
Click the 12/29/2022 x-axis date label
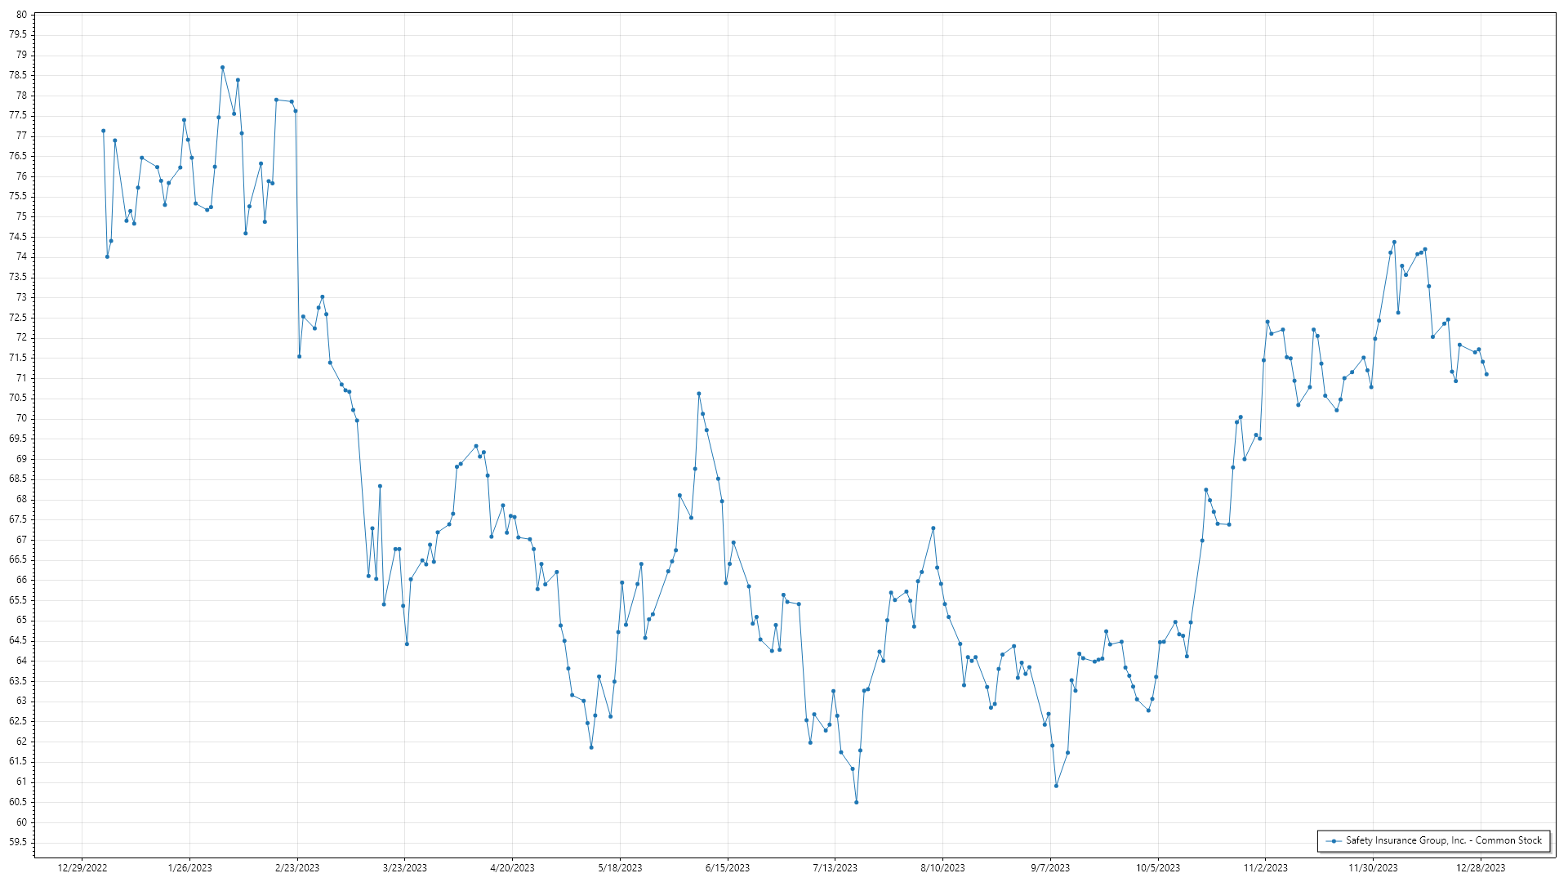(x=82, y=868)
